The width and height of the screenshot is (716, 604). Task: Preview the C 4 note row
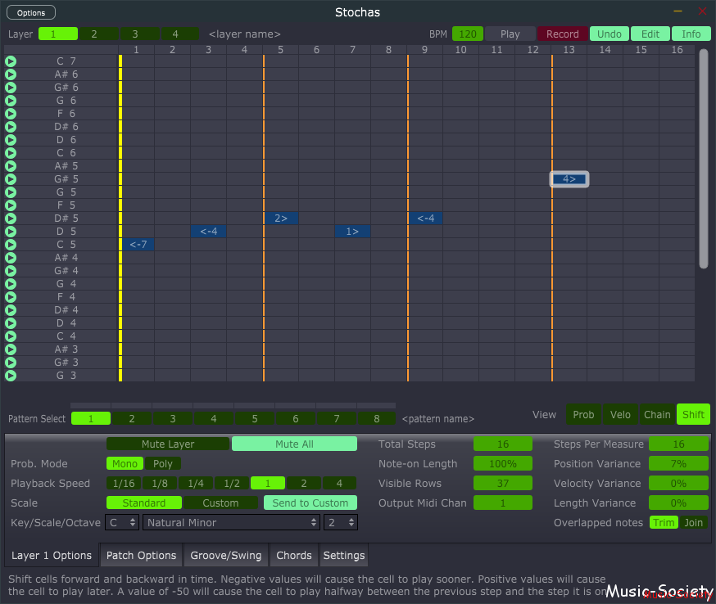[x=11, y=336]
